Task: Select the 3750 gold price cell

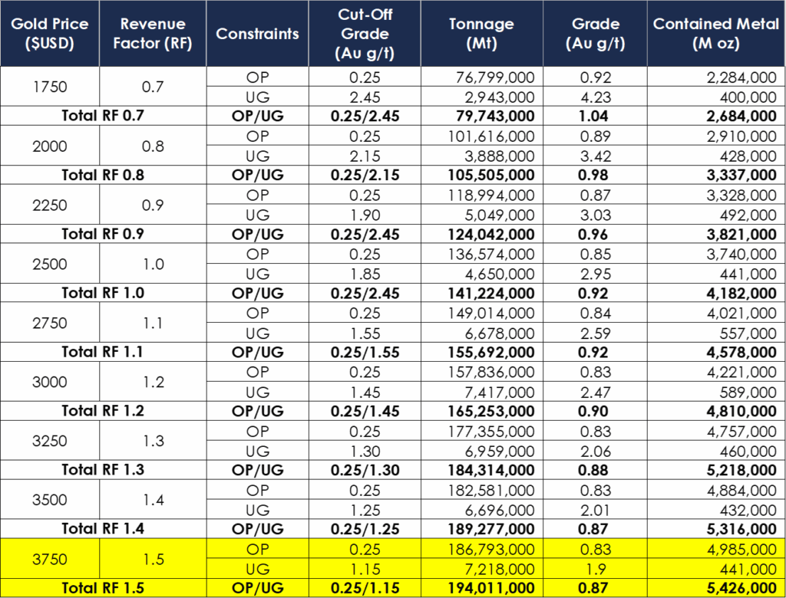Action: tap(50, 559)
